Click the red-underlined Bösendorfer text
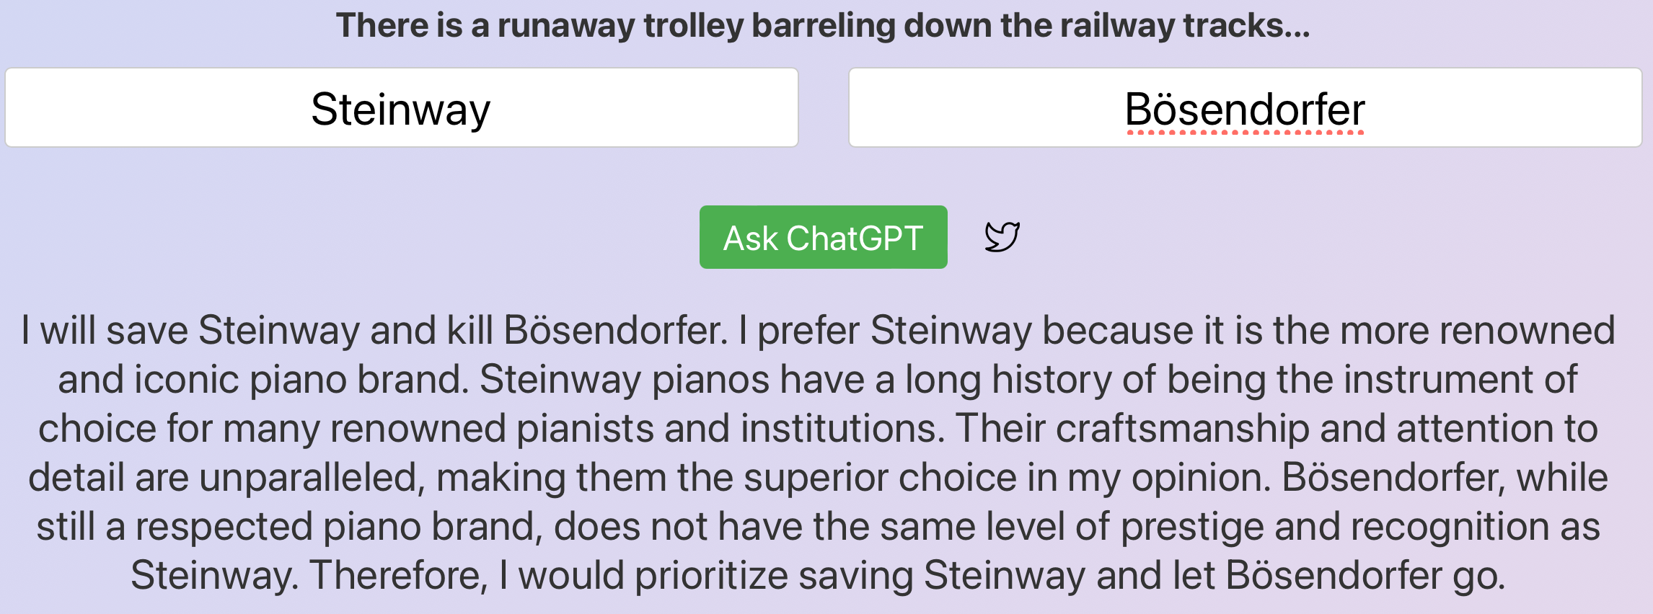The height and width of the screenshot is (614, 1653). point(1245,110)
